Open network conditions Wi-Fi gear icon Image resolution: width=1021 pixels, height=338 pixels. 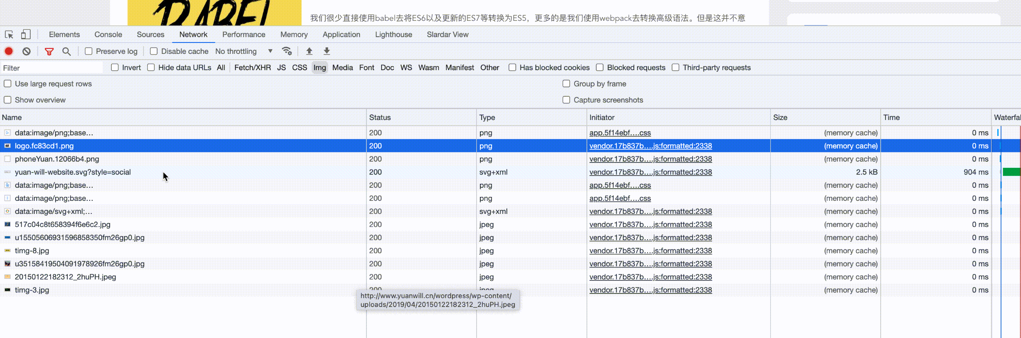point(287,51)
